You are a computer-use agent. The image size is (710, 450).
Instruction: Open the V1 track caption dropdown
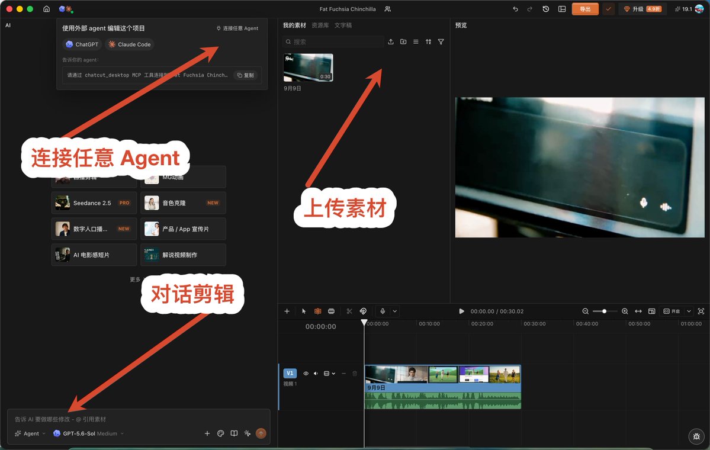(329, 374)
